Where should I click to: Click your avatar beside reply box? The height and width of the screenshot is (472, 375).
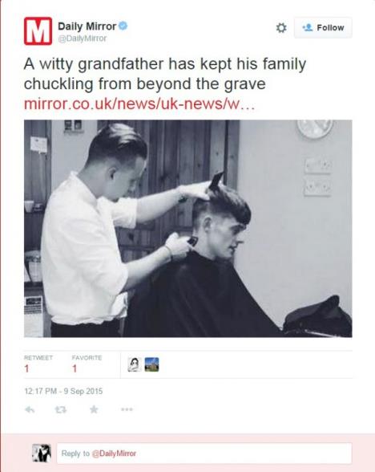coord(42,453)
